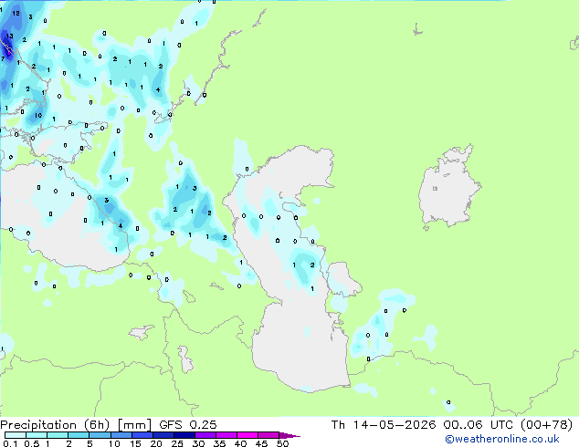Click the 0.1–0.5 mm legend swatch

click(16, 435)
